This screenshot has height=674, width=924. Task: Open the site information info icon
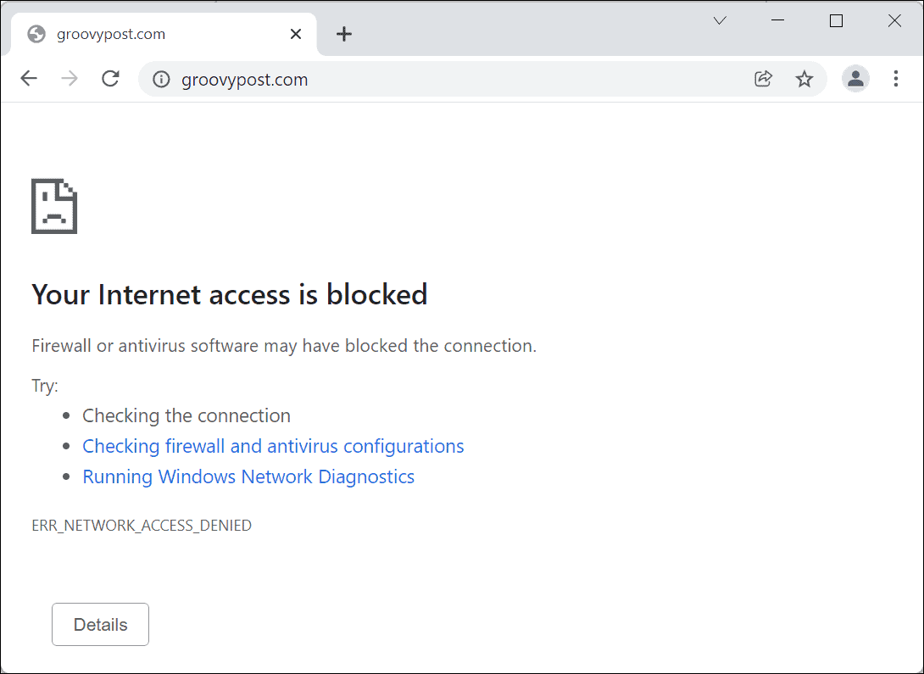[x=161, y=78]
